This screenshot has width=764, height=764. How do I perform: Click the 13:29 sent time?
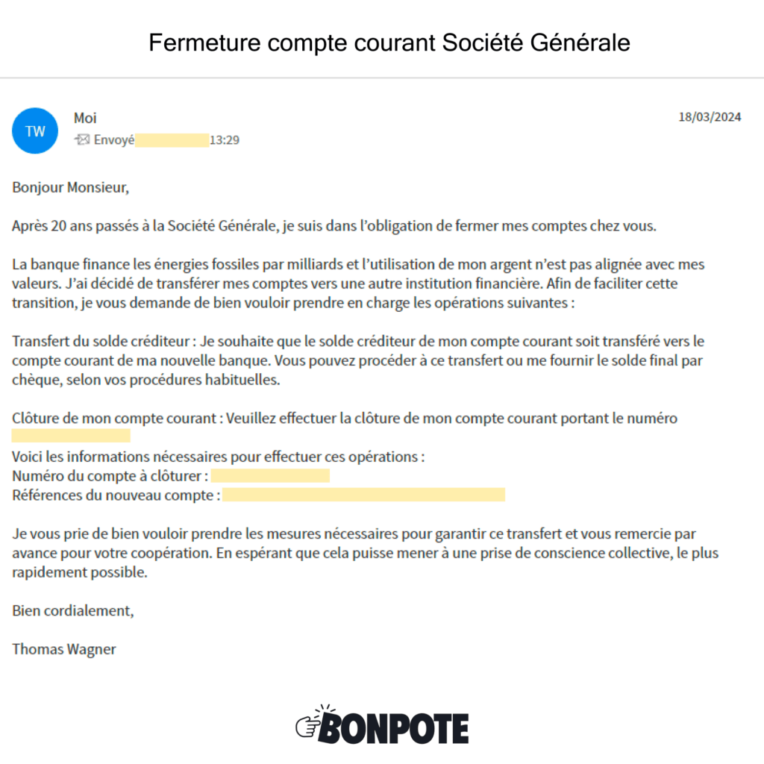point(225,140)
